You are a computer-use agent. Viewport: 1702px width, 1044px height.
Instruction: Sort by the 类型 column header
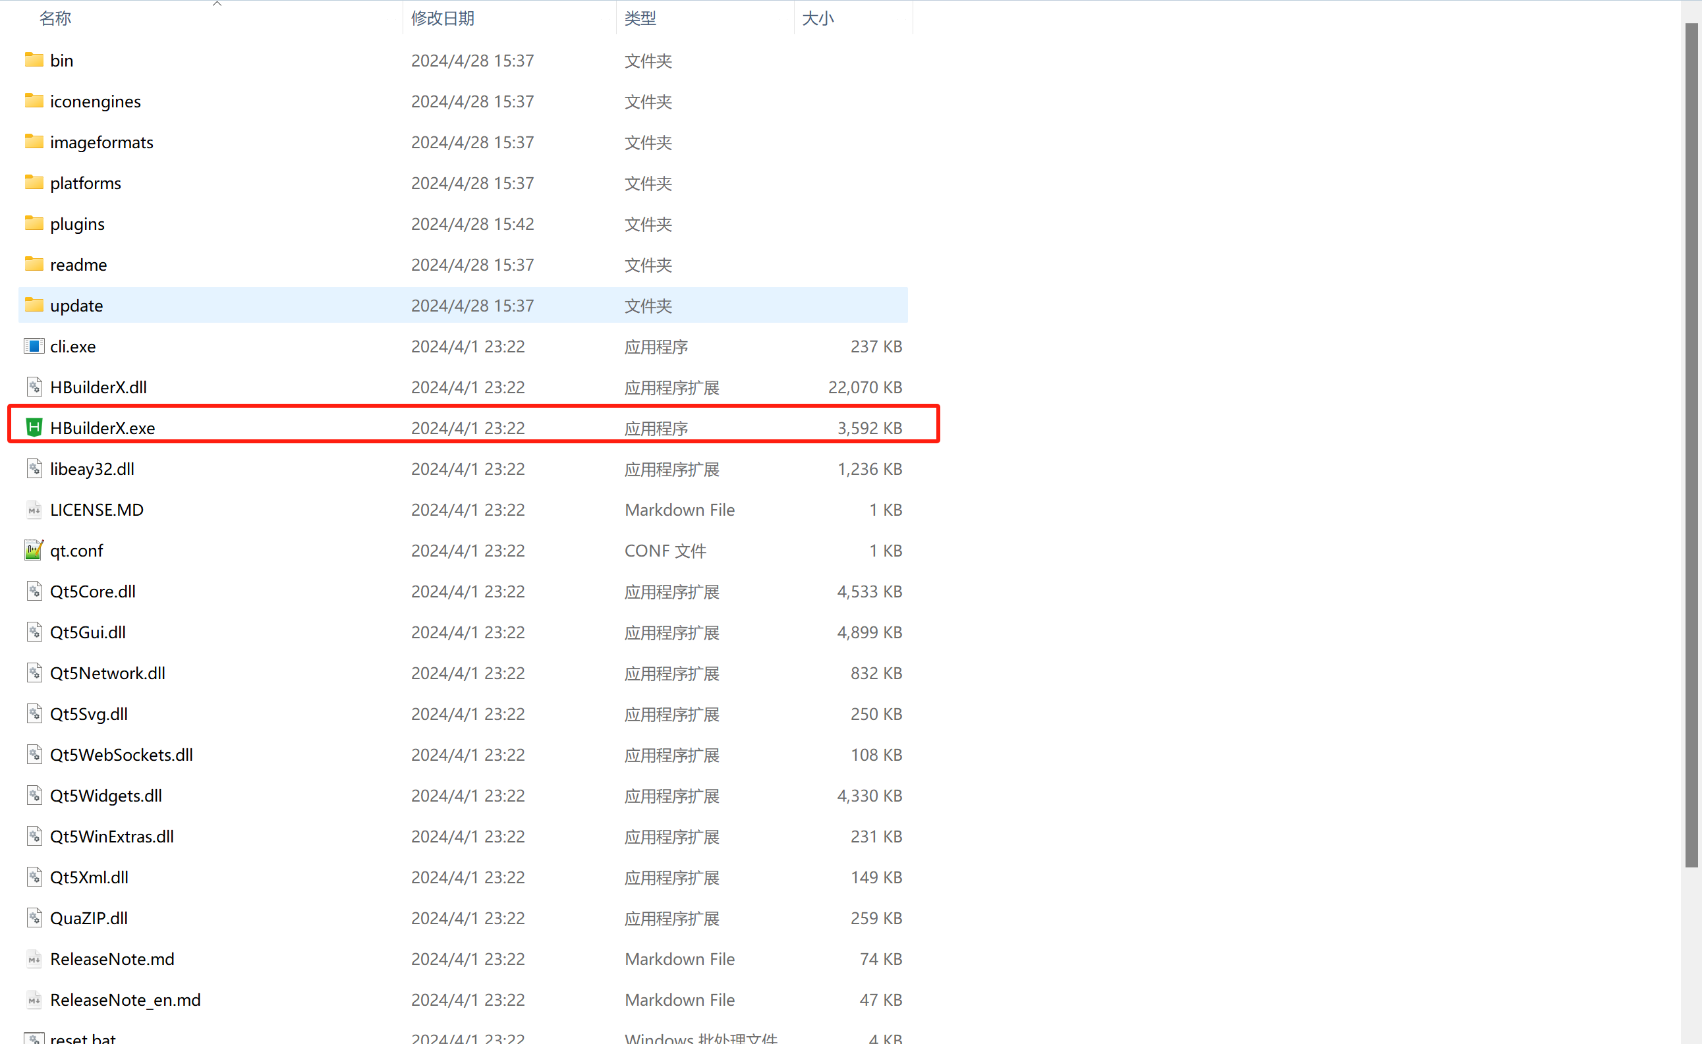tap(640, 18)
